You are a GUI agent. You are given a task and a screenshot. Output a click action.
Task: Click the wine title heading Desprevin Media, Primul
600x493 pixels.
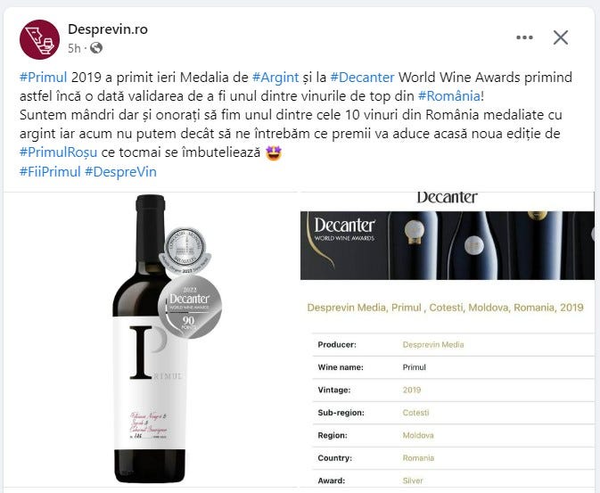pos(446,308)
